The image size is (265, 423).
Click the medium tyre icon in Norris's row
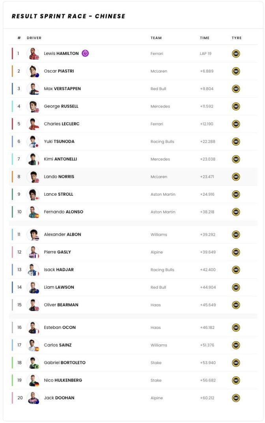[x=236, y=177]
